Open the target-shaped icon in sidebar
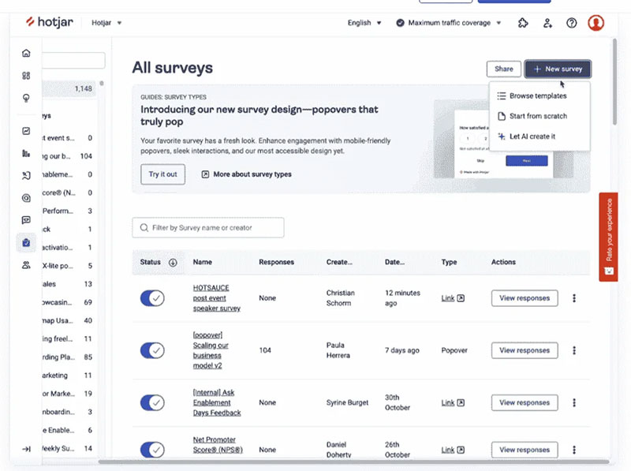This screenshot has height=471, width=631. (x=26, y=198)
